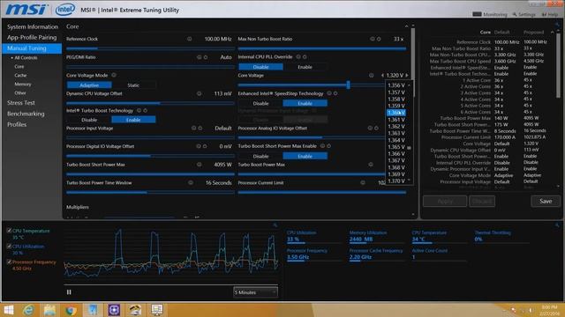Go to the Stress Test section
565x317 pixels.
click(21, 103)
